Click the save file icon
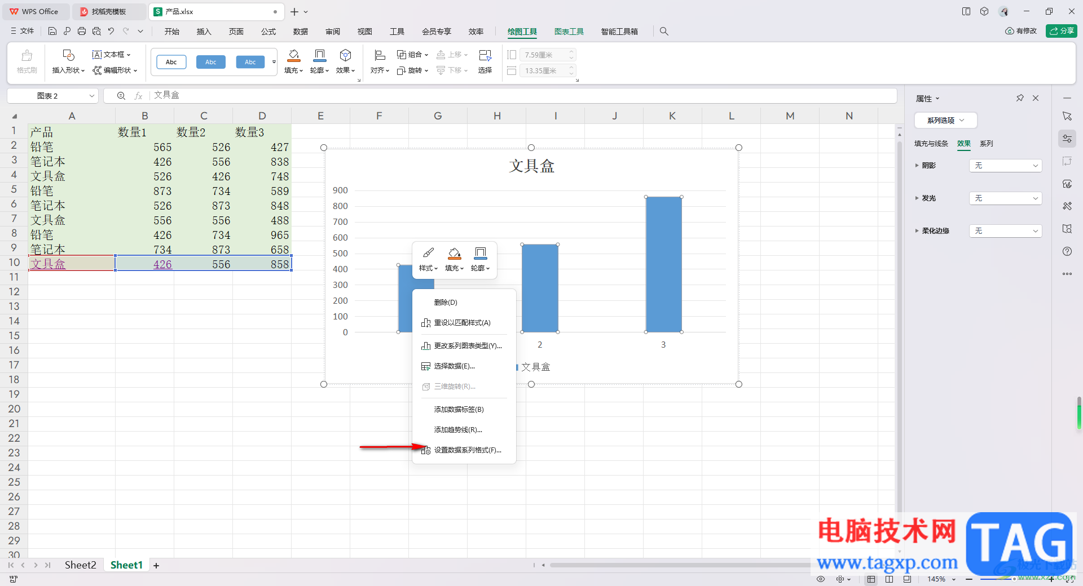This screenshot has height=586, width=1083. tap(52, 32)
